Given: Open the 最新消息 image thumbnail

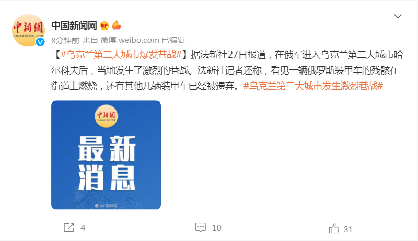Looking at the screenshot, I should 106,155.
